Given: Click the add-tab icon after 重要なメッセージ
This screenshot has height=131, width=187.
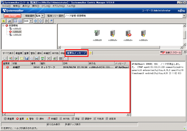Looking at the screenshot, I should coord(90,53).
